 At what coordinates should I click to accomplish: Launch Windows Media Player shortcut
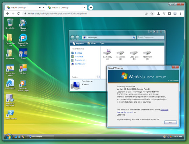23,86
